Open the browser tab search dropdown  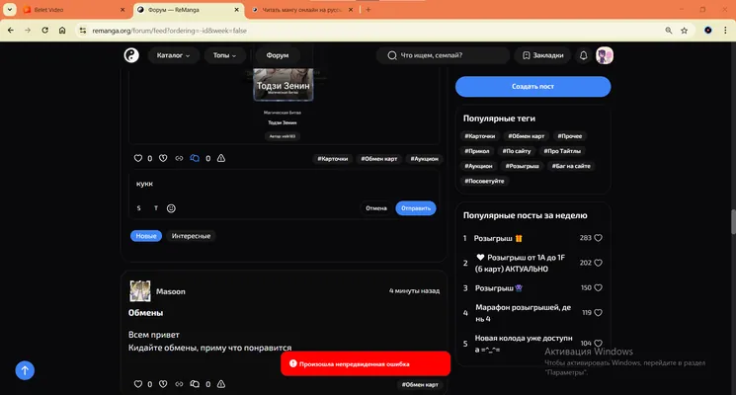pos(10,10)
